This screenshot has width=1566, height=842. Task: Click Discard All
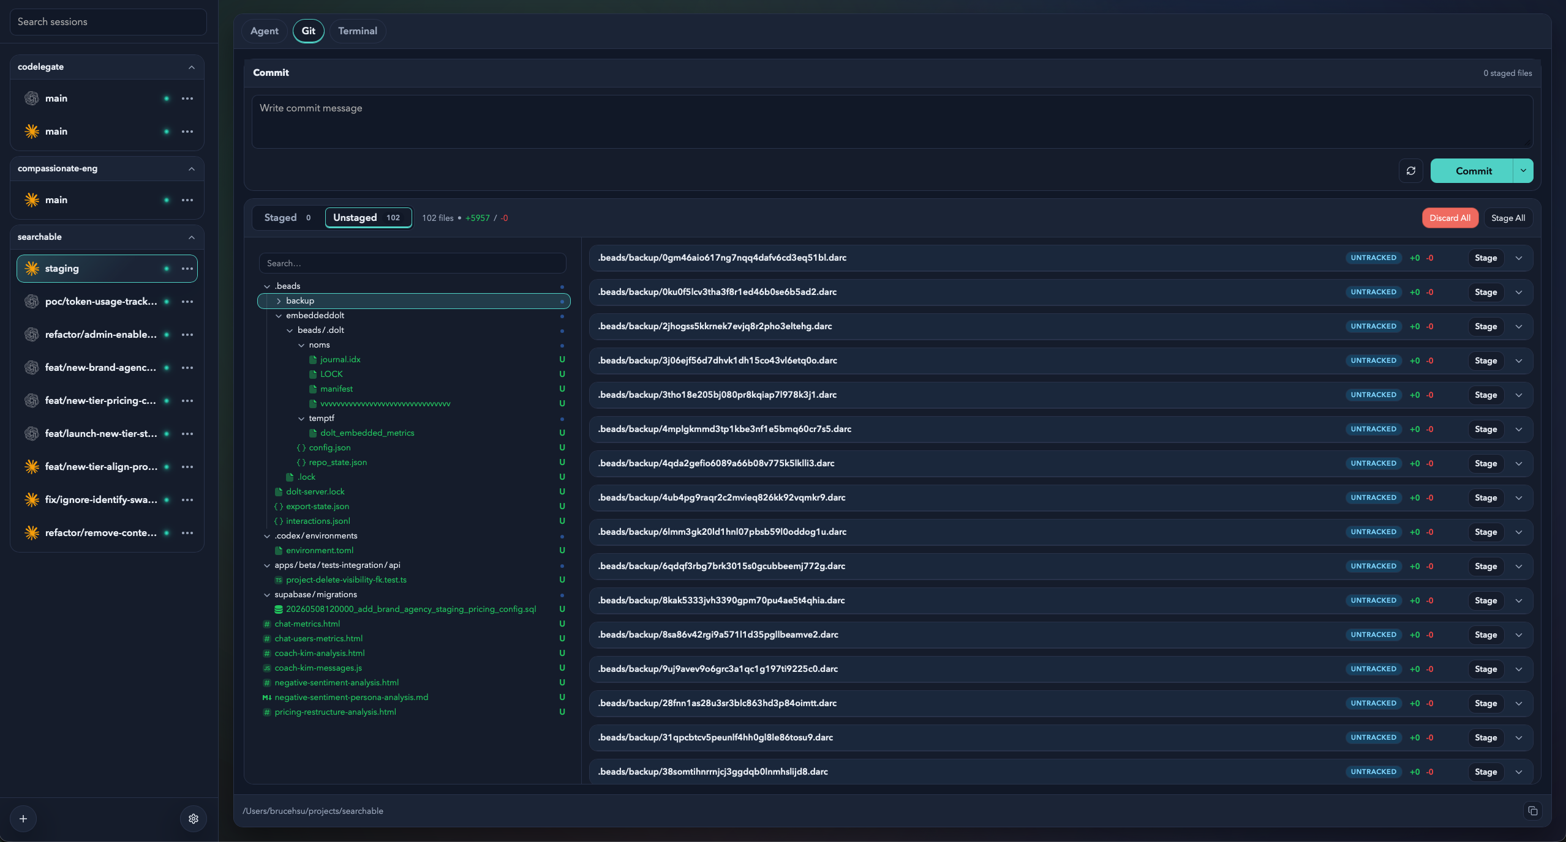(x=1450, y=218)
